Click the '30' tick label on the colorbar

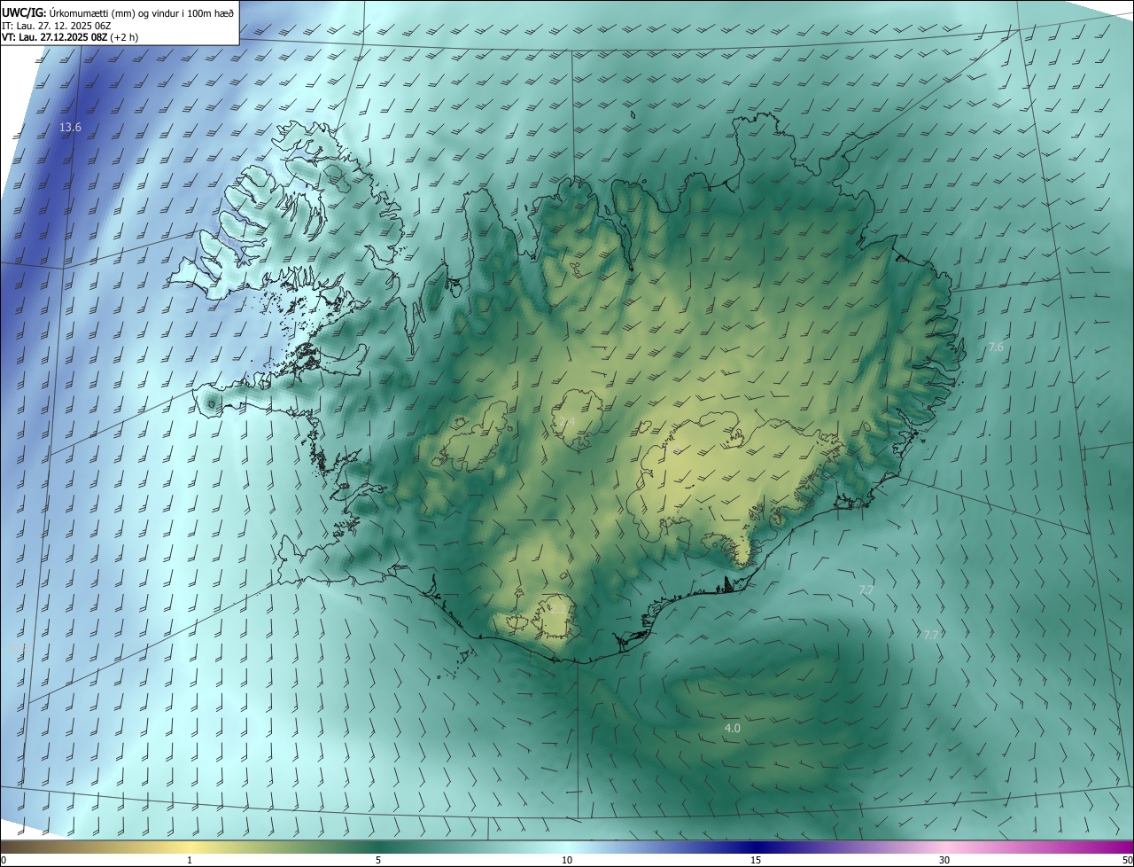944,860
